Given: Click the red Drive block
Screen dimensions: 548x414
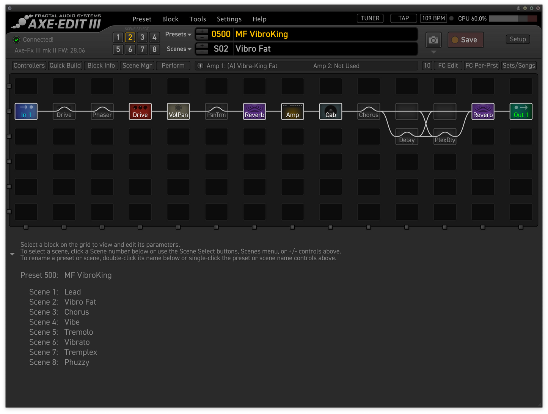Looking at the screenshot, I should click(x=140, y=111).
